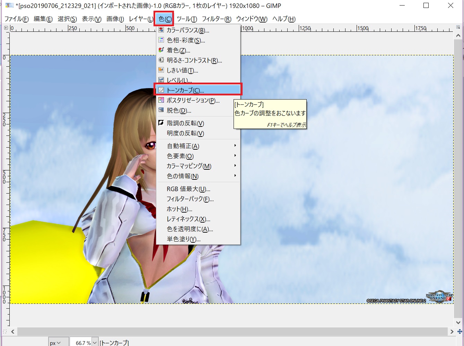Click the Hue-Saturation (色相-彩度) icon

pos(161,40)
